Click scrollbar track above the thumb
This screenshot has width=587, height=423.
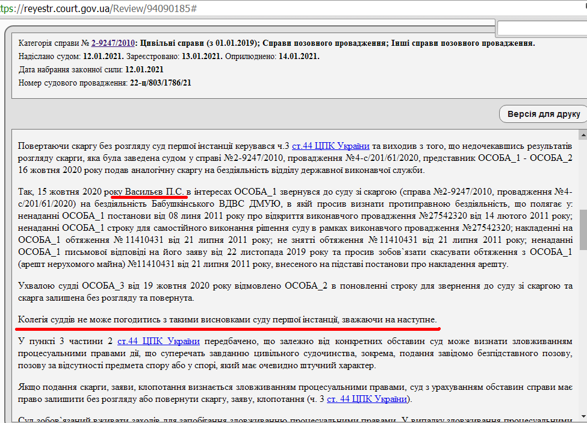pos(583,175)
